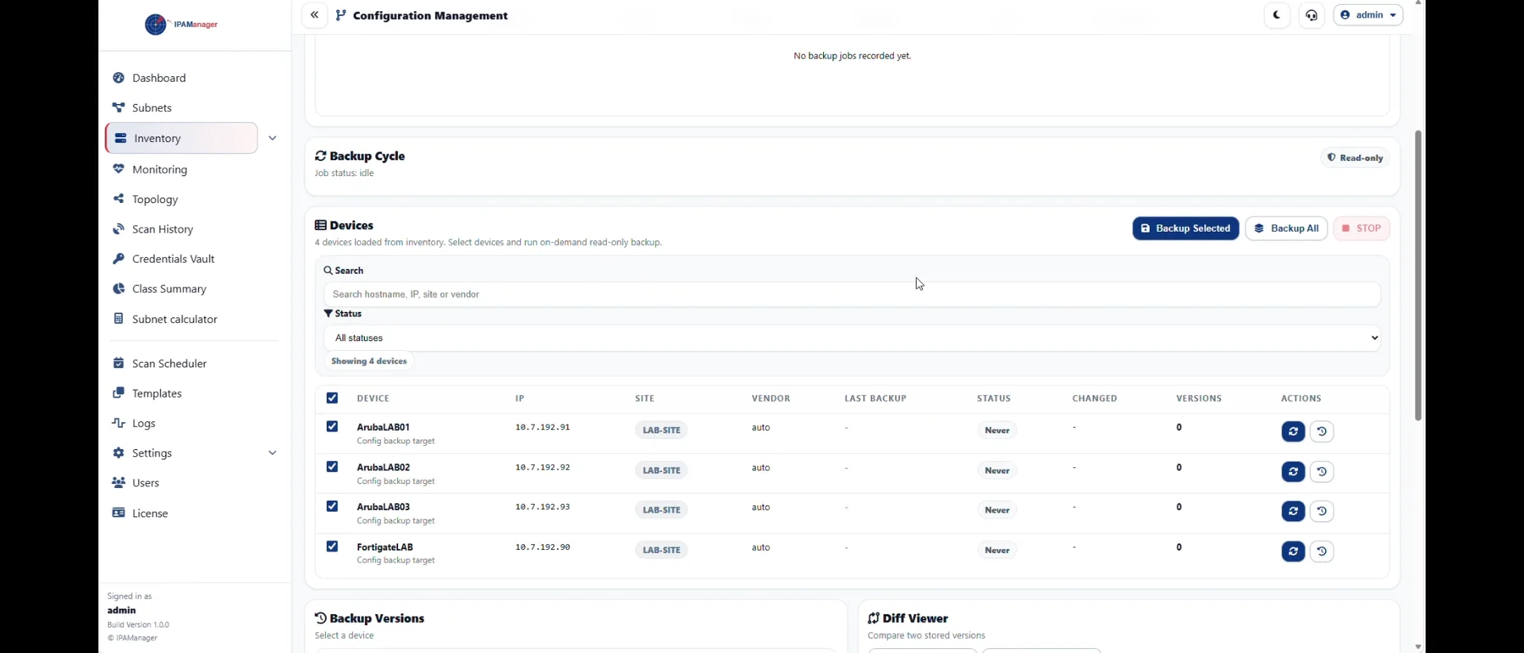Uncheck ArubaLAB02 checkbox

[332, 467]
